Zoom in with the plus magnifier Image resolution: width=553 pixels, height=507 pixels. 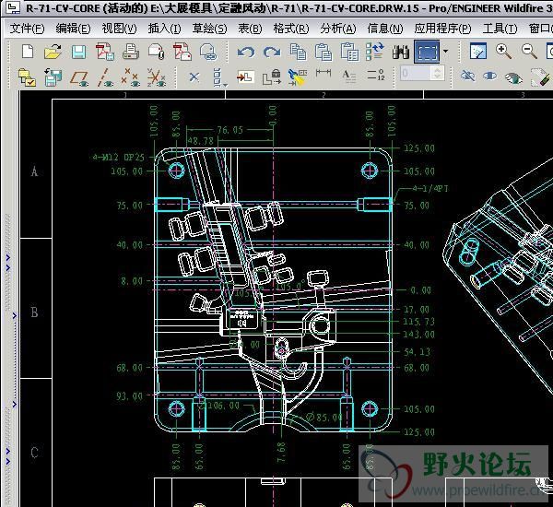coord(503,52)
